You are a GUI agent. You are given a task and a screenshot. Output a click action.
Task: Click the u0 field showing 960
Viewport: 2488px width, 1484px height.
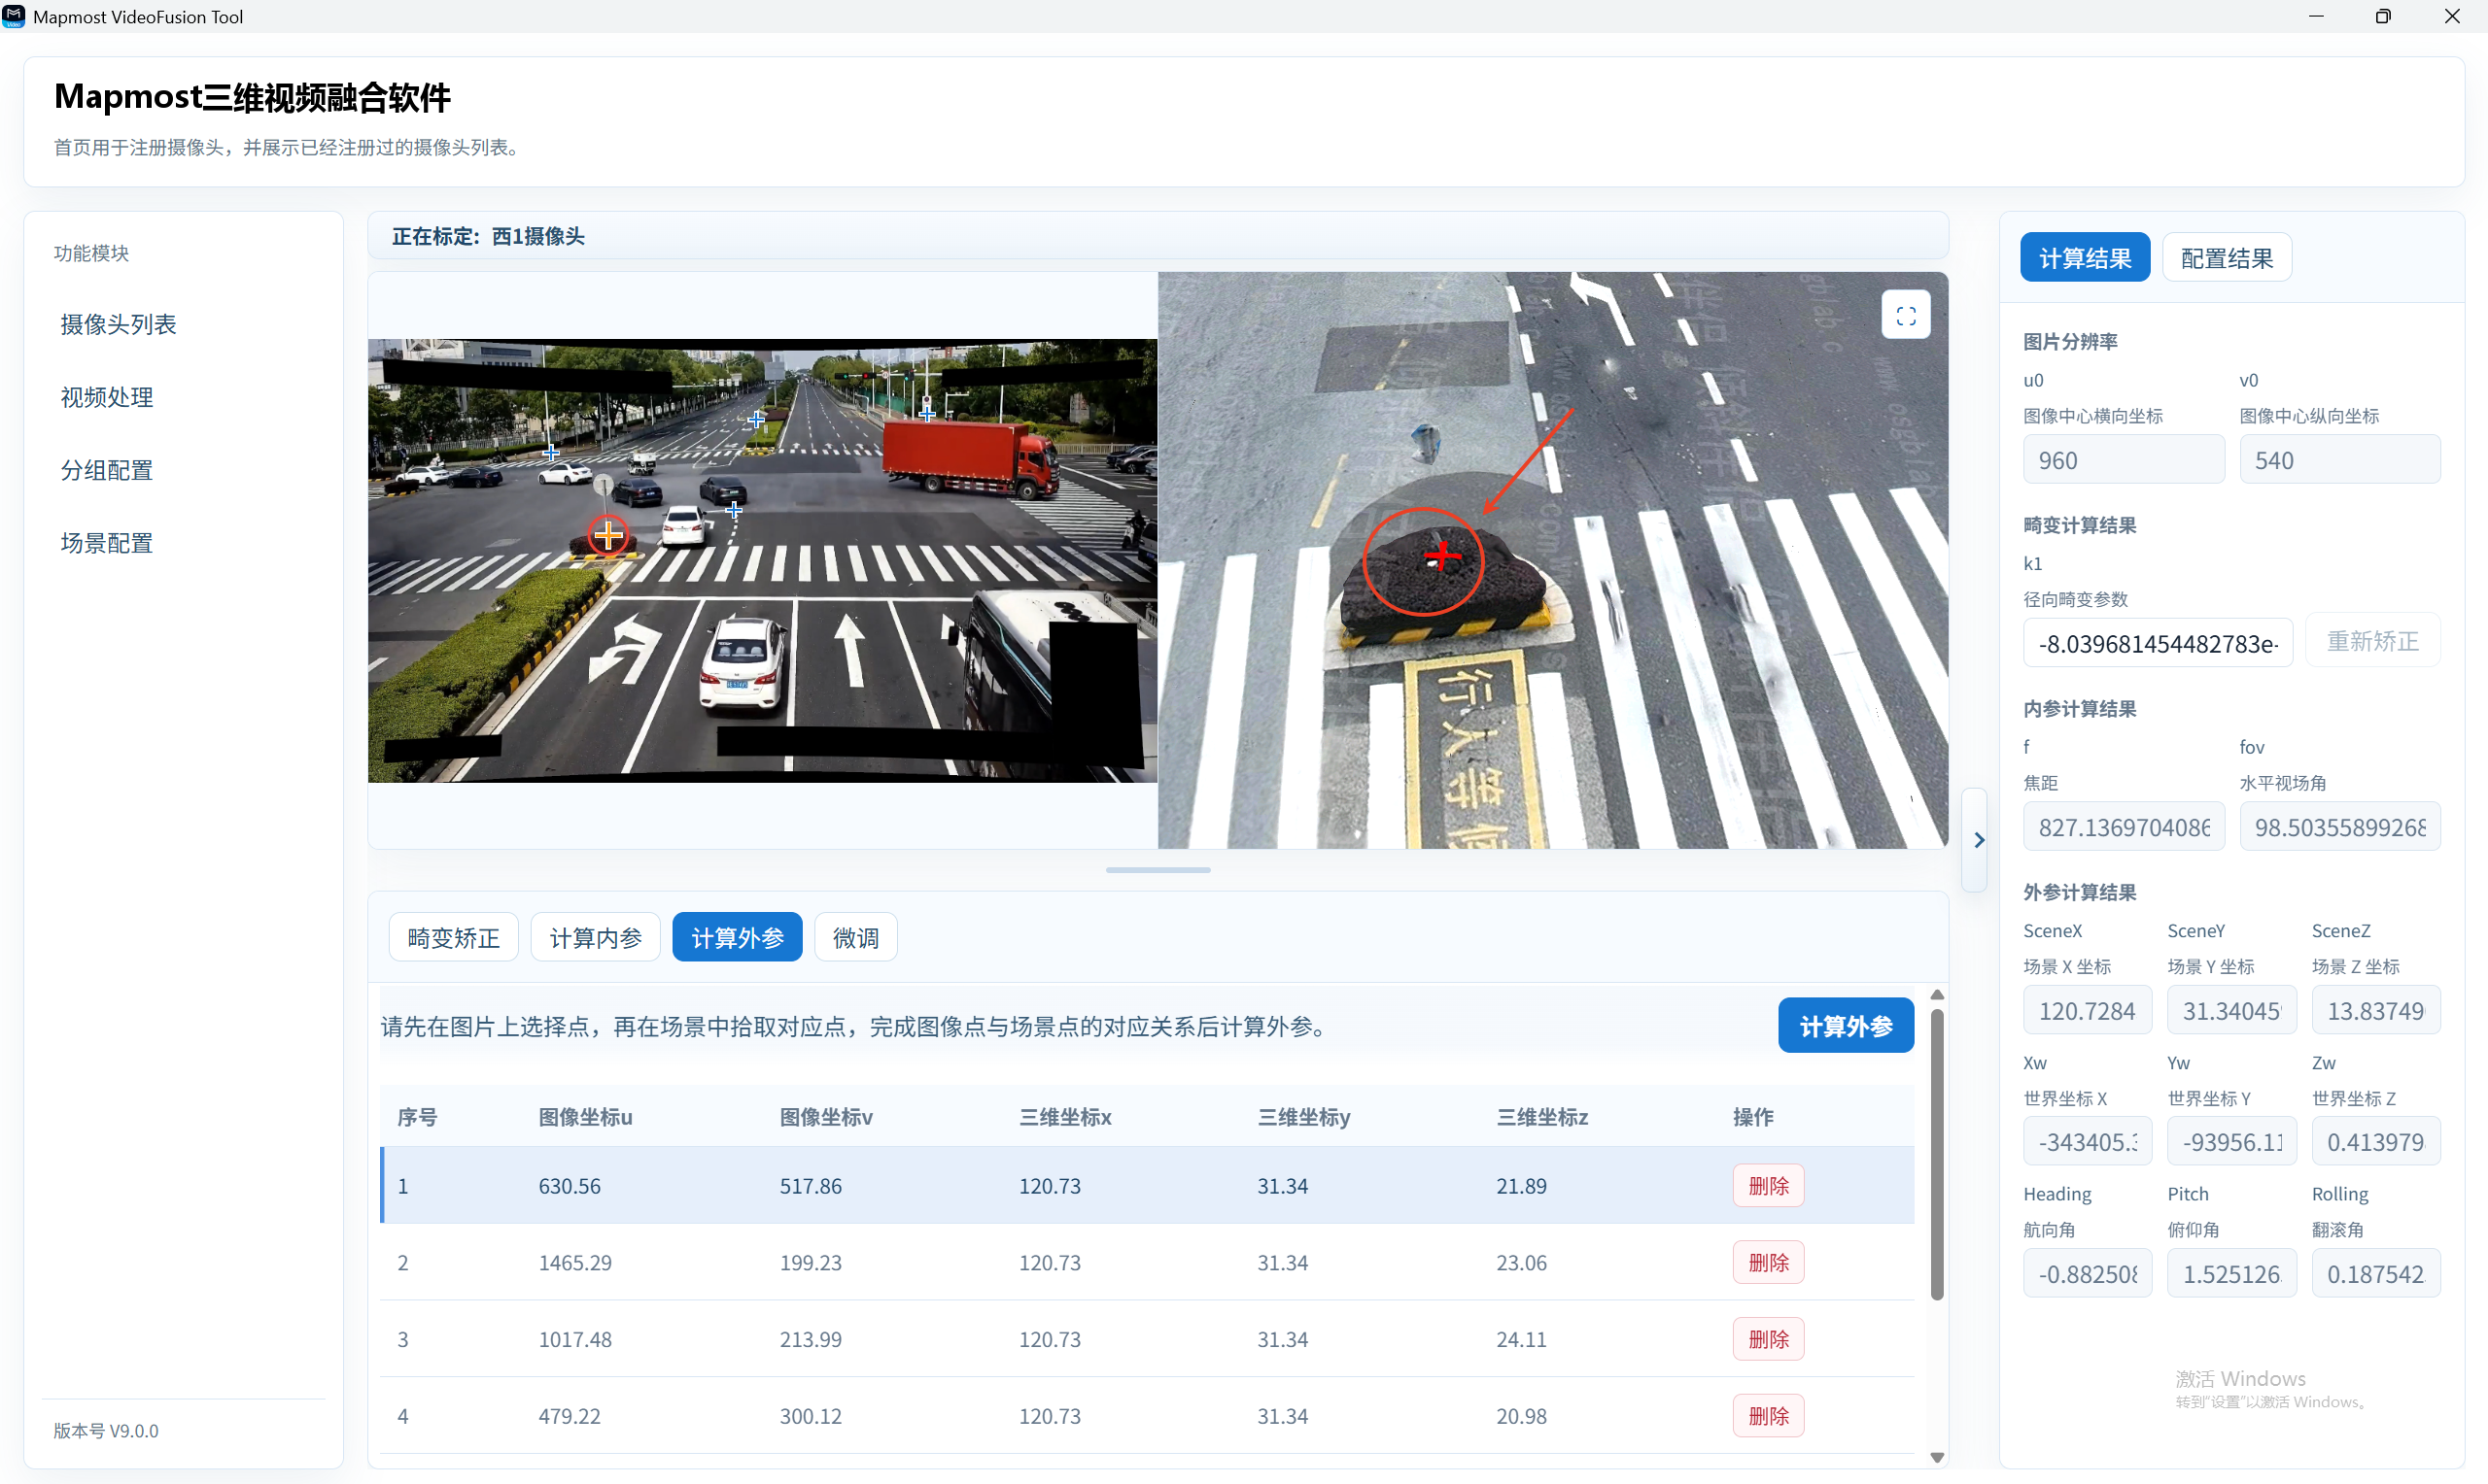pos(2124,460)
